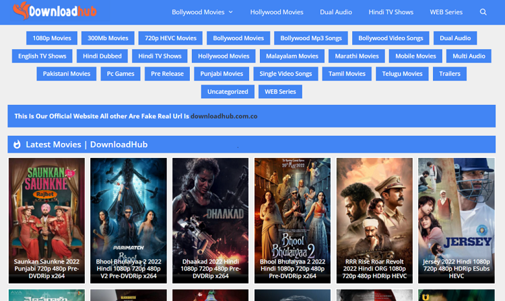Open the Saunkan Saunkne 2022 poster
The image size is (505, 301).
coord(46,220)
